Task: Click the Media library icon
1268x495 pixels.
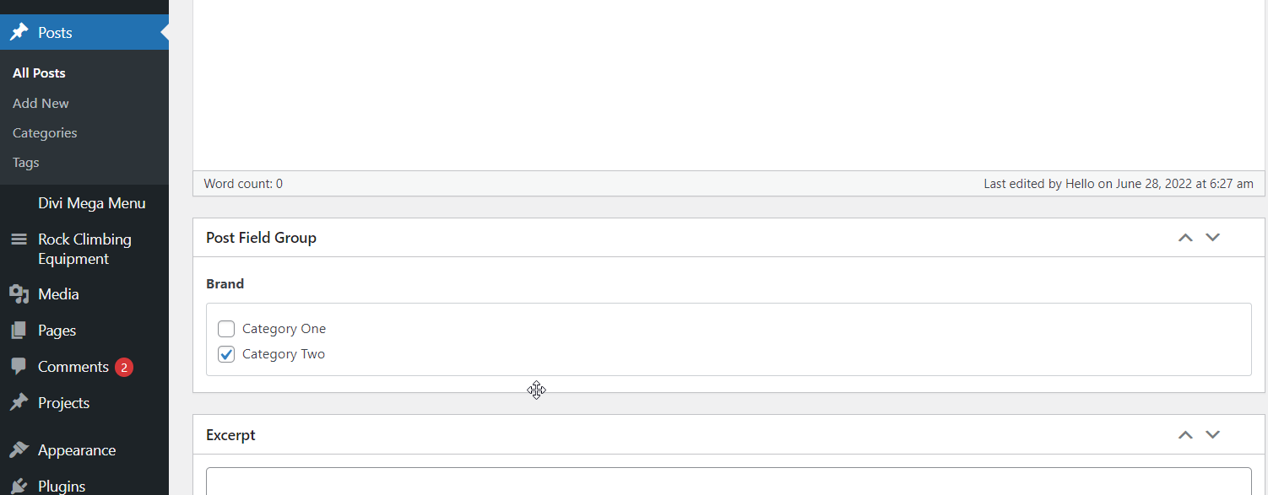Action: pos(19,294)
